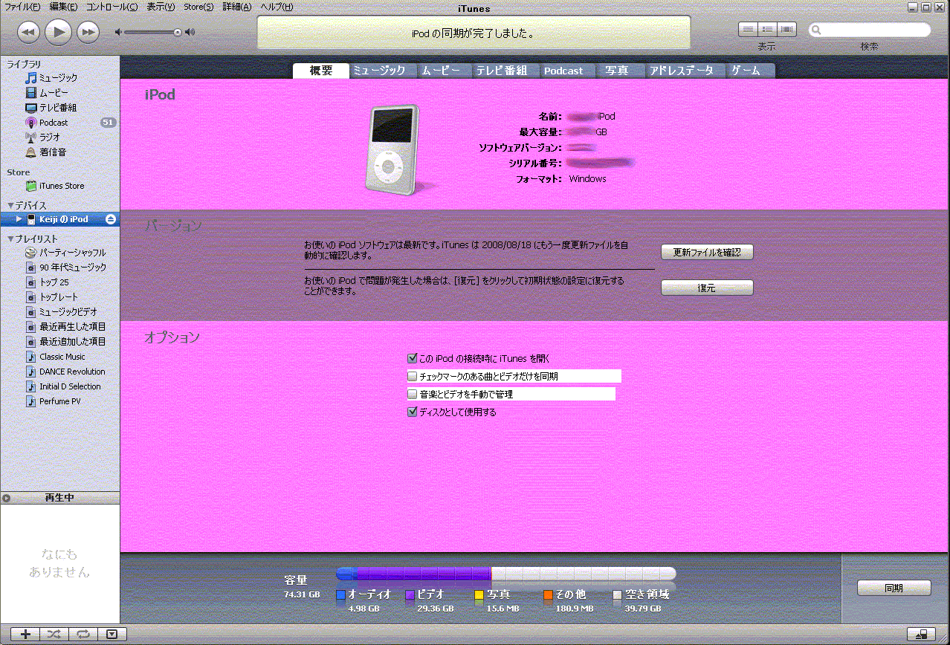Image resolution: width=950 pixels, height=645 pixels.
Task: Open the ファイル menu
Action: 23,7
